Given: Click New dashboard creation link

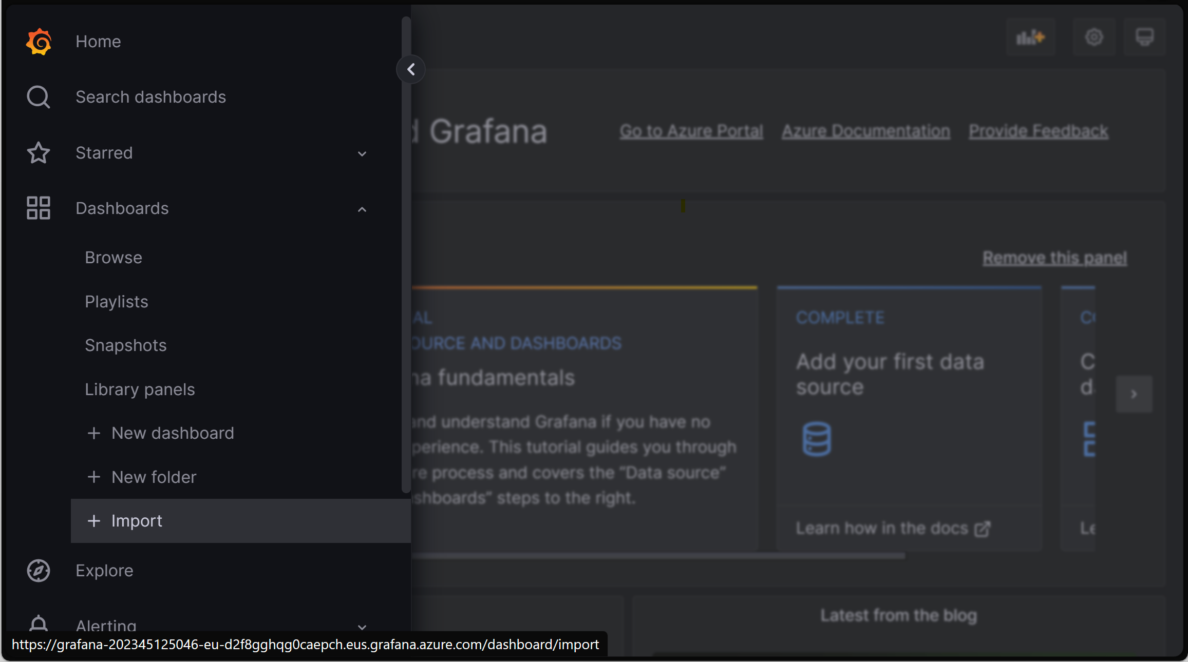Looking at the screenshot, I should click(x=160, y=433).
